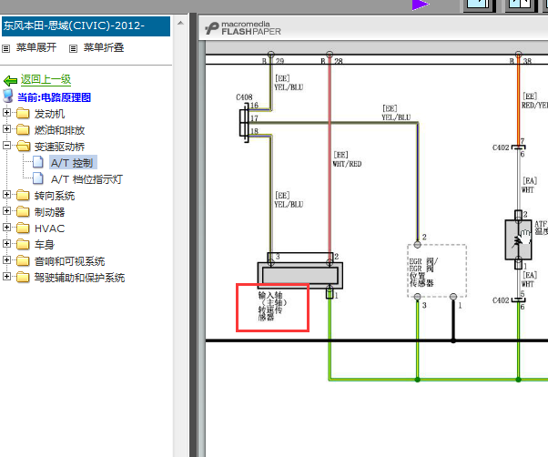The image size is (548, 457).
Task: Click the 驾驶辅助和保护系统 folder icon
Action: [x=23, y=277]
